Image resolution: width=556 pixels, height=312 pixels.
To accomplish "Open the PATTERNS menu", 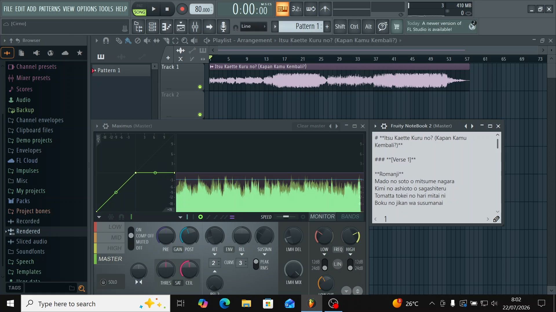I will (x=50, y=9).
